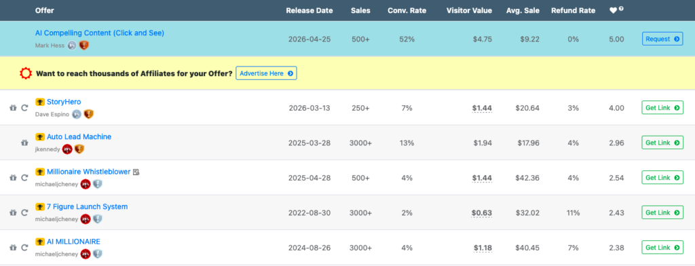The width and height of the screenshot is (695, 266).
Task: Click the small note icon after Millionaire Whistleblower
Action: [x=136, y=172]
